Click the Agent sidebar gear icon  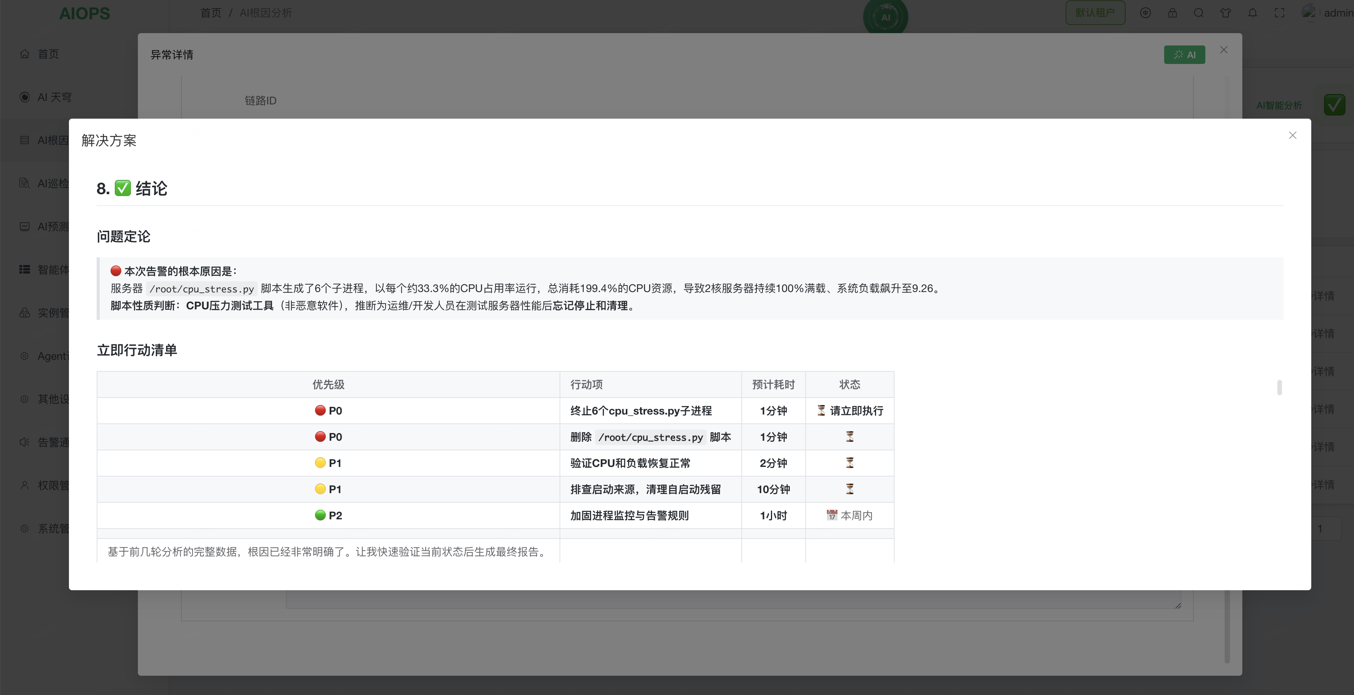(24, 356)
